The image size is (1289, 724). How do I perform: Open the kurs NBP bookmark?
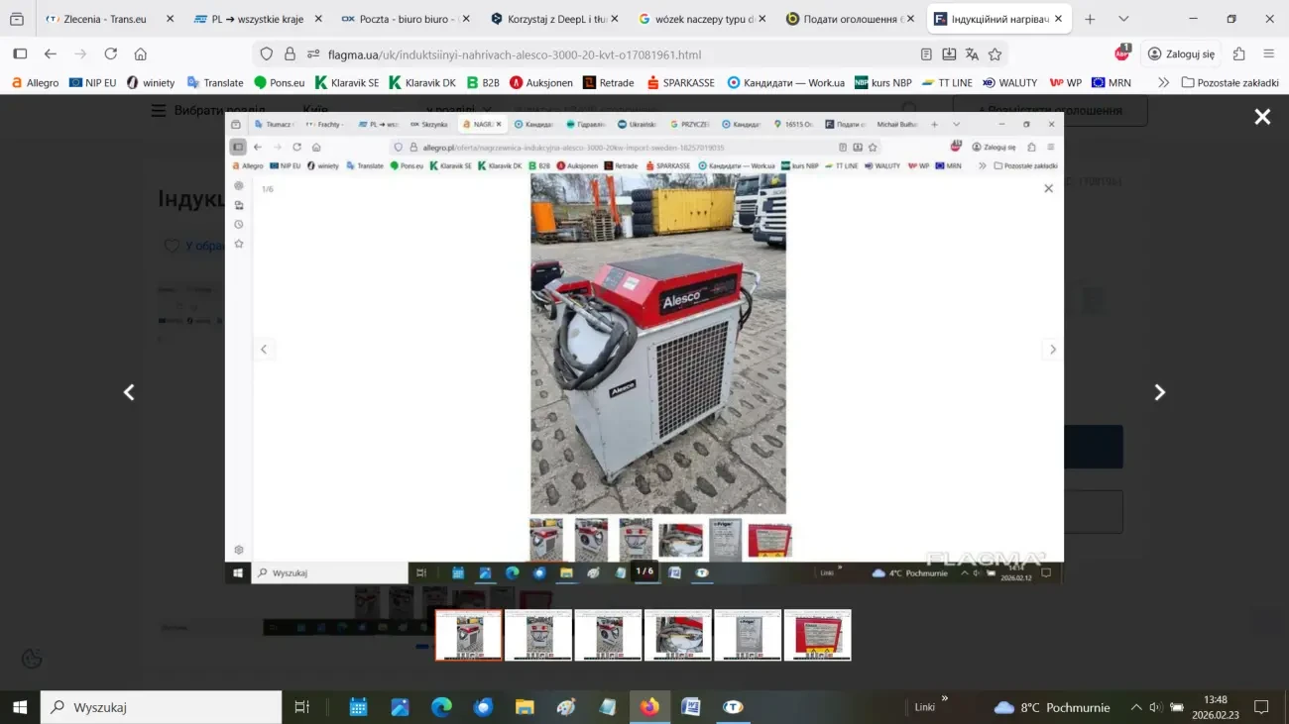coord(882,83)
